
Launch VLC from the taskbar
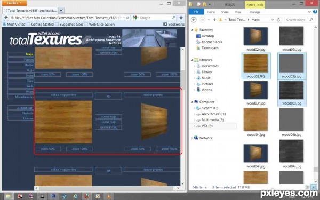109,196
